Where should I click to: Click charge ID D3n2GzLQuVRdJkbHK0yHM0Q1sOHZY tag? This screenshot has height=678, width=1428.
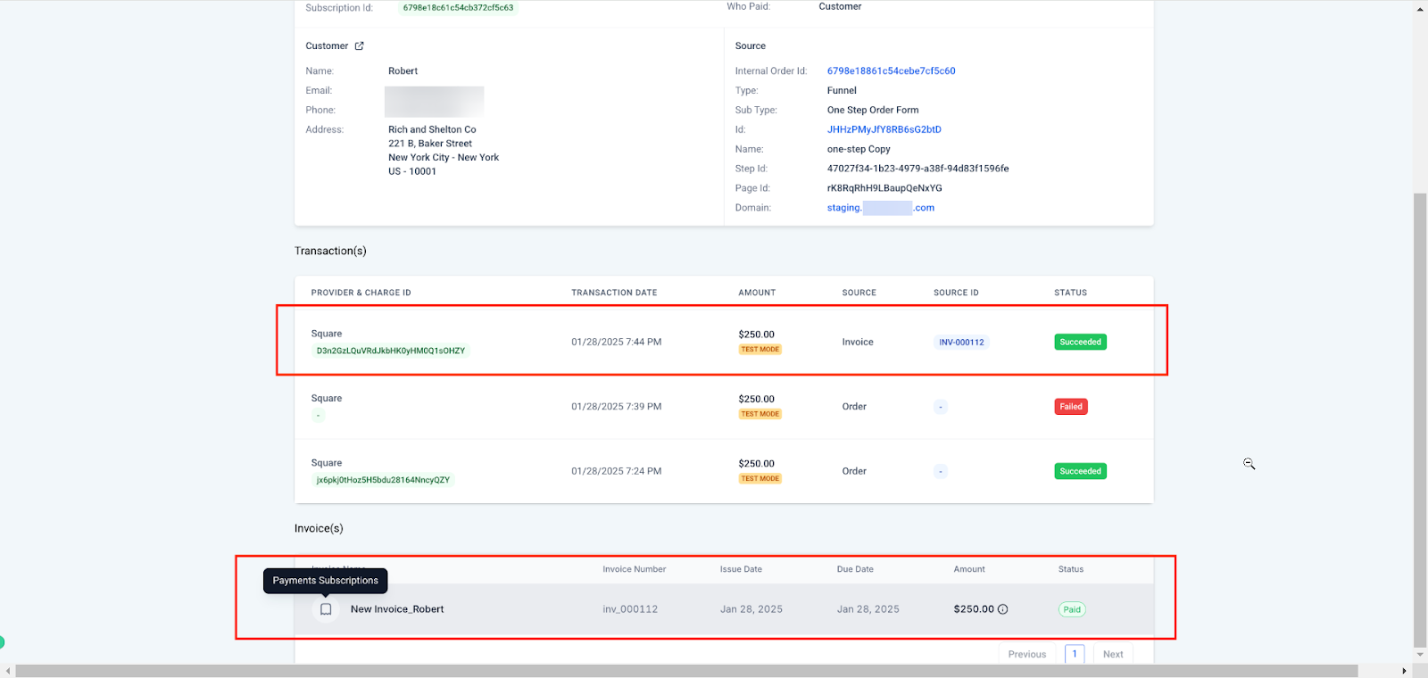point(390,351)
